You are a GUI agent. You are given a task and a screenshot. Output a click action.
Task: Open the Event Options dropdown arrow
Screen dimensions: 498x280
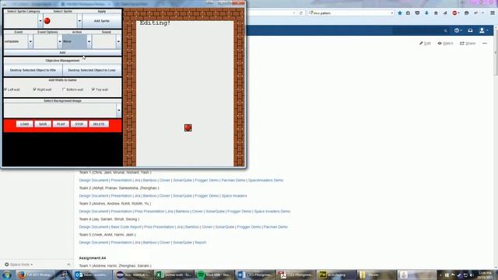click(60, 41)
